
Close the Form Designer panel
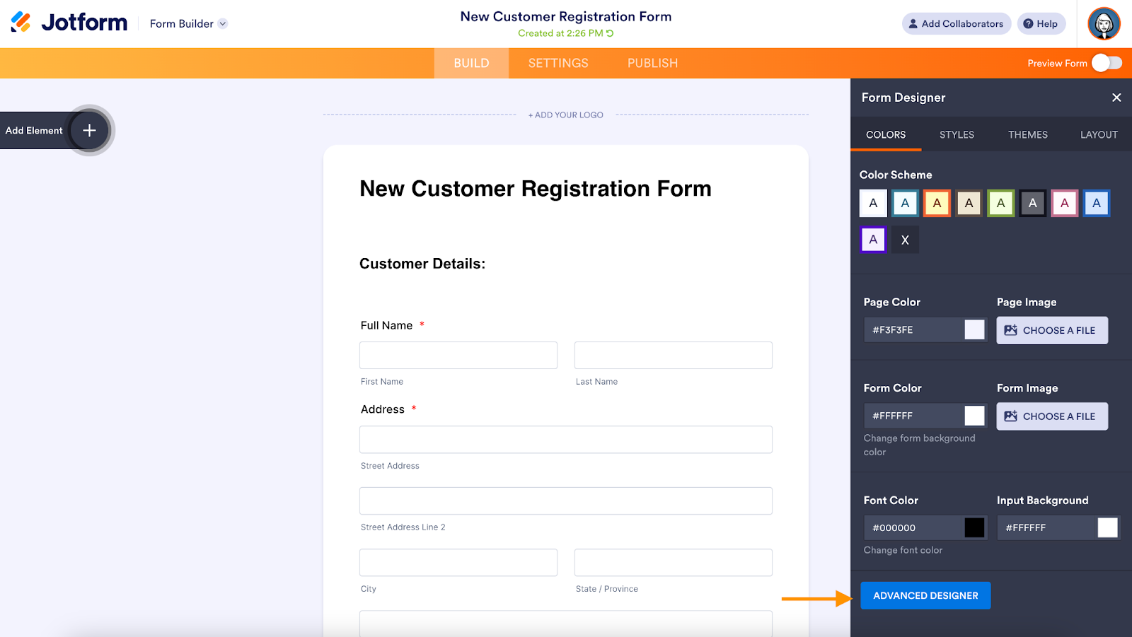(x=1116, y=98)
